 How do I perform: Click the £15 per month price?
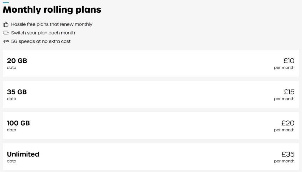pyautogui.click(x=284, y=95)
